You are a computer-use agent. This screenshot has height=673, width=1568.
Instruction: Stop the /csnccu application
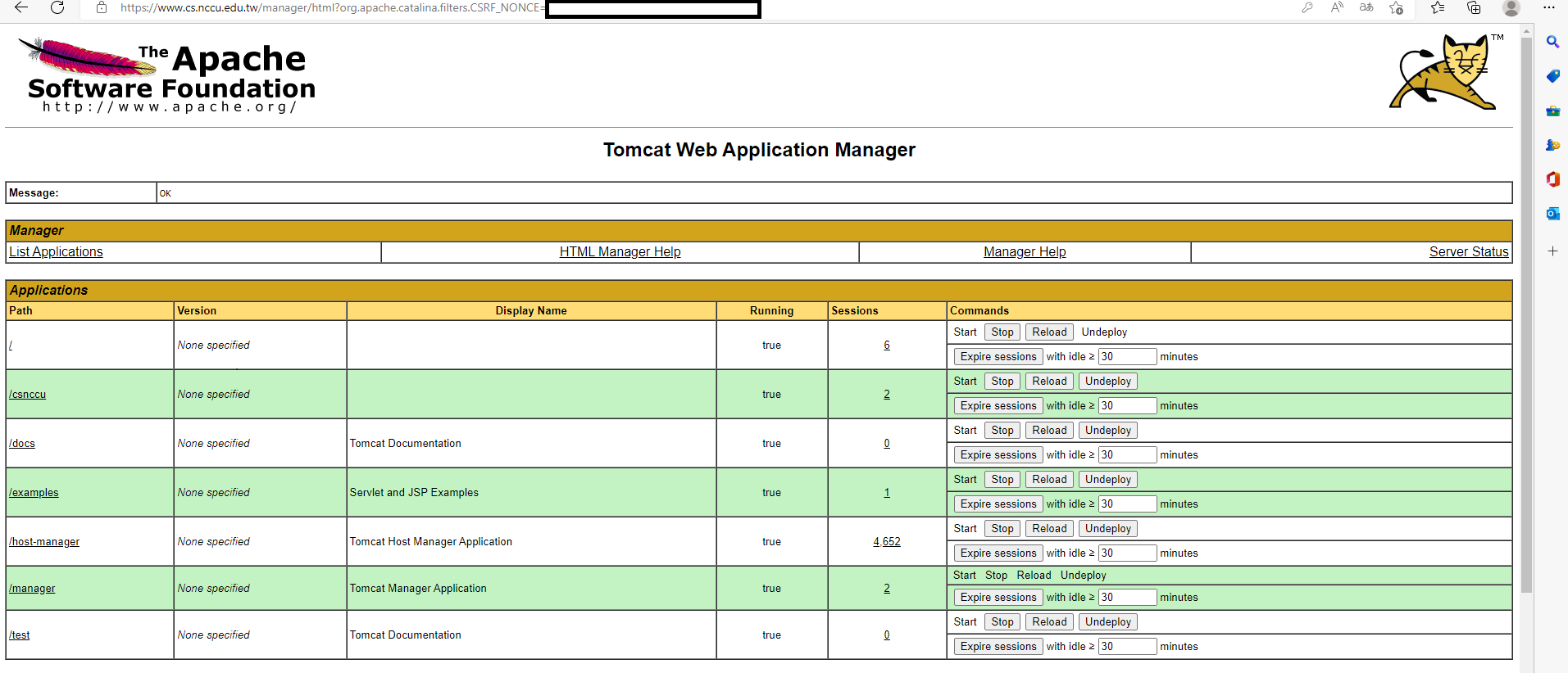[1002, 381]
